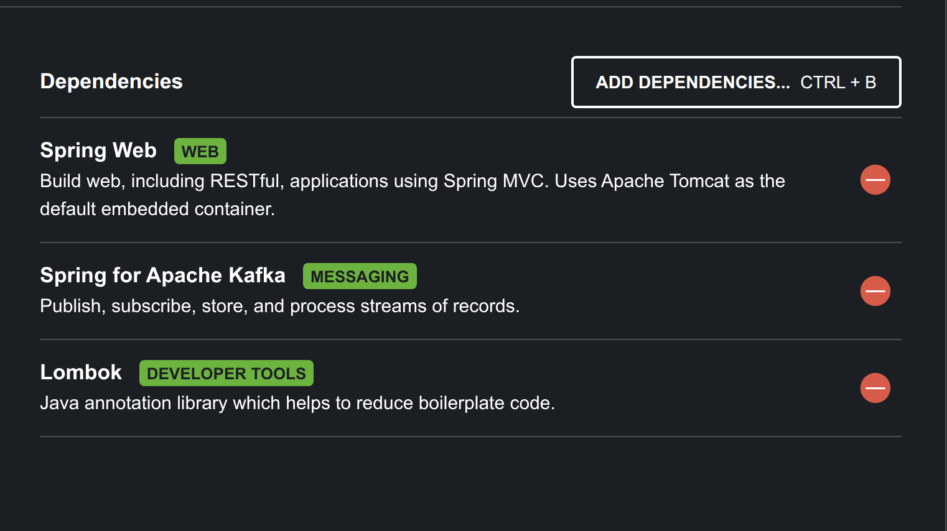Click the Lombok Java annotation library description
This screenshot has height=531, width=947.
coord(297,403)
